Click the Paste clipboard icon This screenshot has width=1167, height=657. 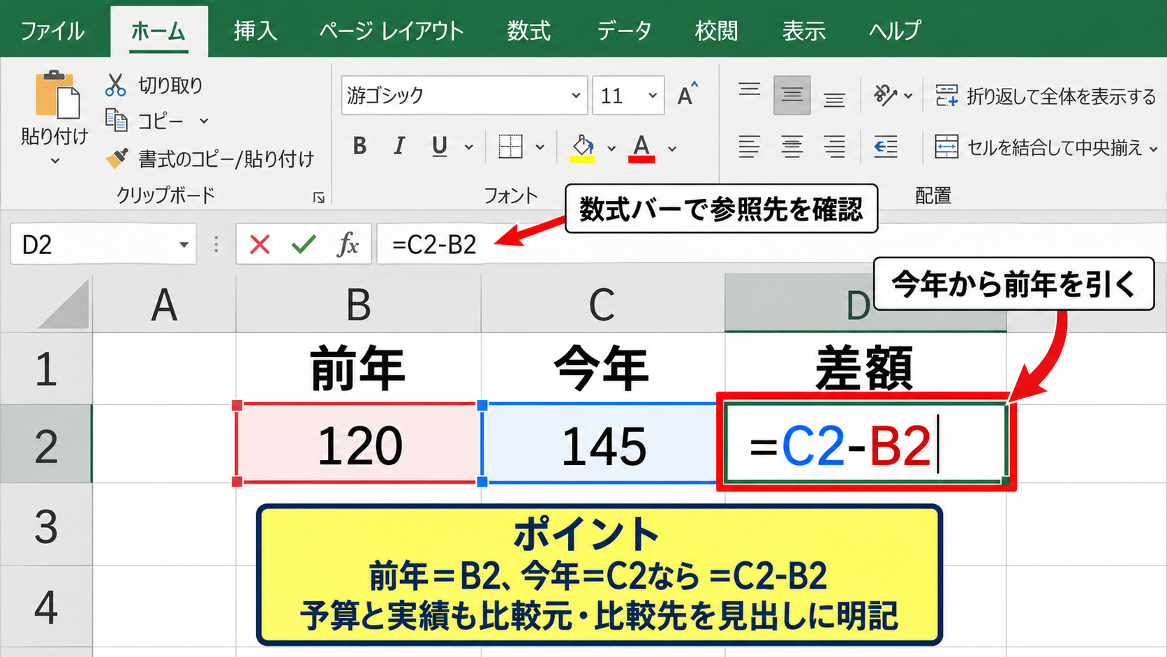pyautogui.click(x=58, y=94)
